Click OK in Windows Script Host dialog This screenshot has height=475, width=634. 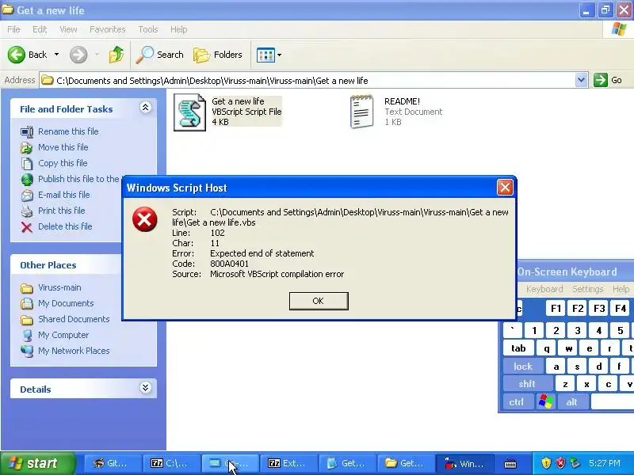319,301
